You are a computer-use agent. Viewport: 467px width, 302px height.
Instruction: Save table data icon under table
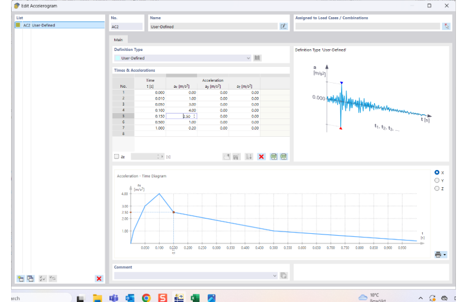[237, 157]
